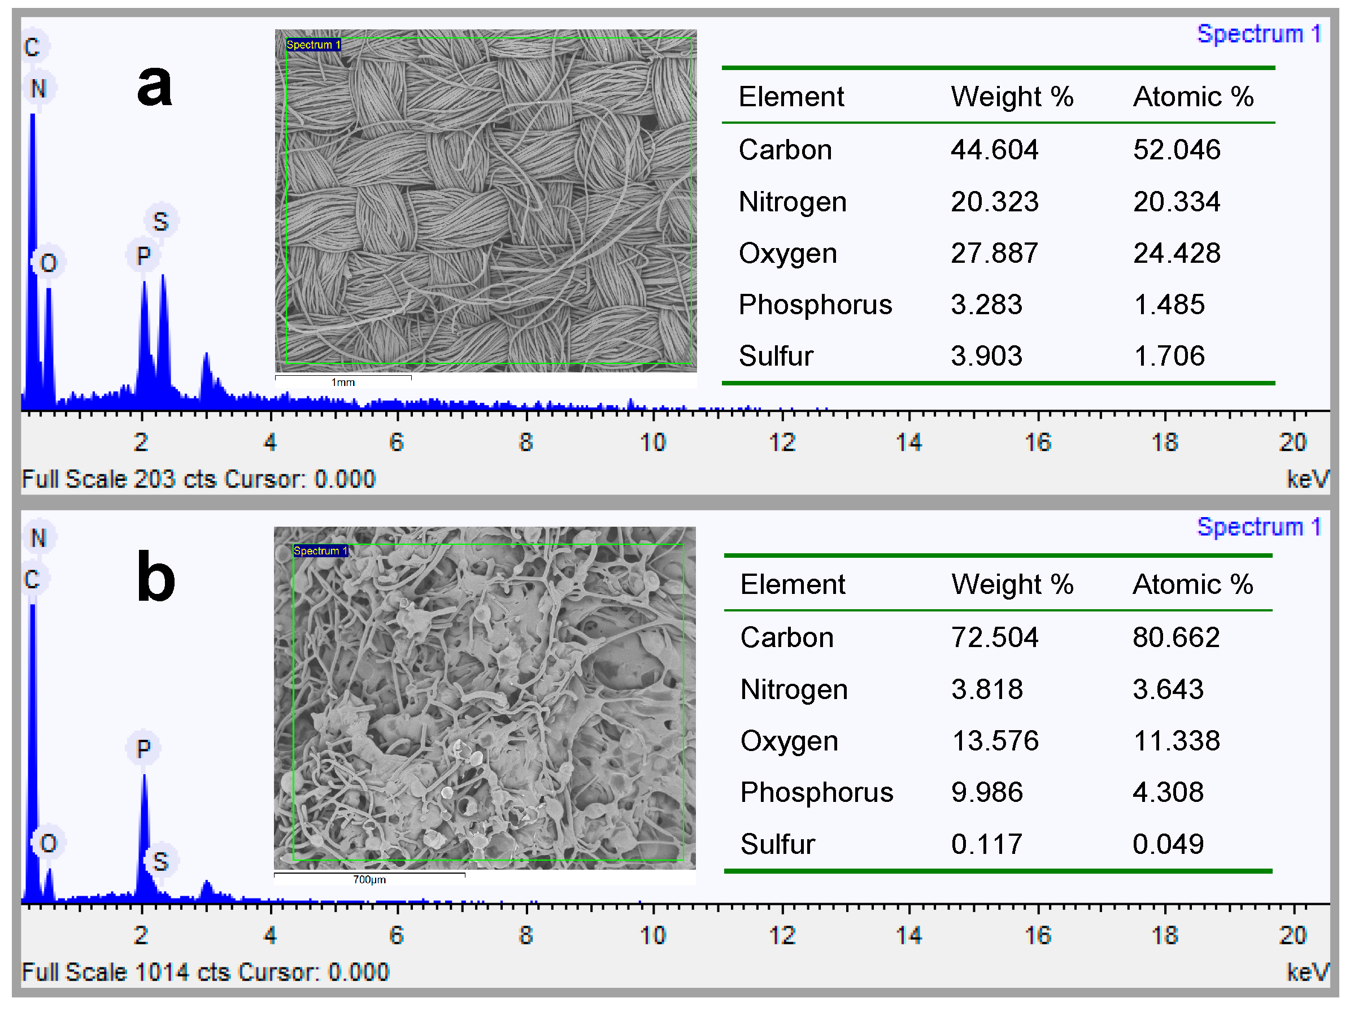Click Sulfur weight value 0.117
Viewport: 1354px width, 1011px height.
(987, 844)
